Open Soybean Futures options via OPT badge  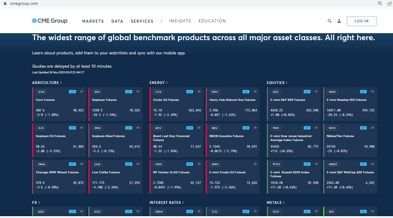click(x=129, y=92)
